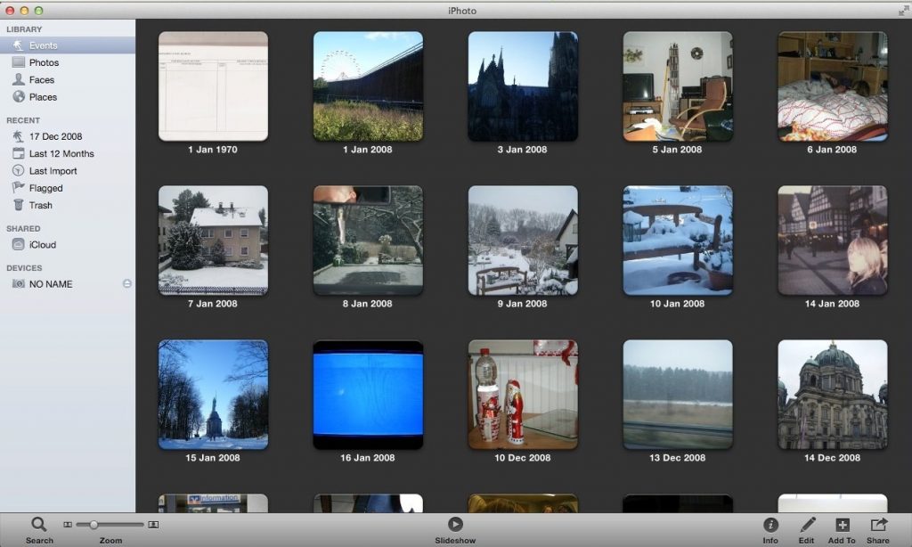The height and width of the screenshot is (547, 912).
Task: Click the Share arrow icon
Action: pyautogui.click(x=878, y=525)
